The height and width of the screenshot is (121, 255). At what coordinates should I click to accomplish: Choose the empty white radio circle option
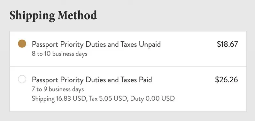[x=22, y=79]
